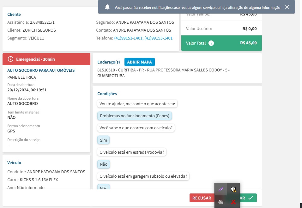Click the Segurado name ANDRE KATAYAMA DOS SANTOS
This screenshot has height=208, width=302.
tap(145, 22)
